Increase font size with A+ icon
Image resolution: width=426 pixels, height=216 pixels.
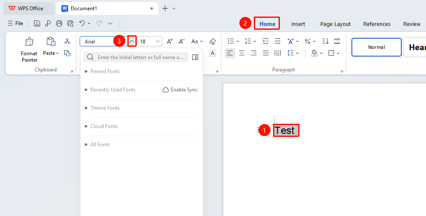click(170, 42)
